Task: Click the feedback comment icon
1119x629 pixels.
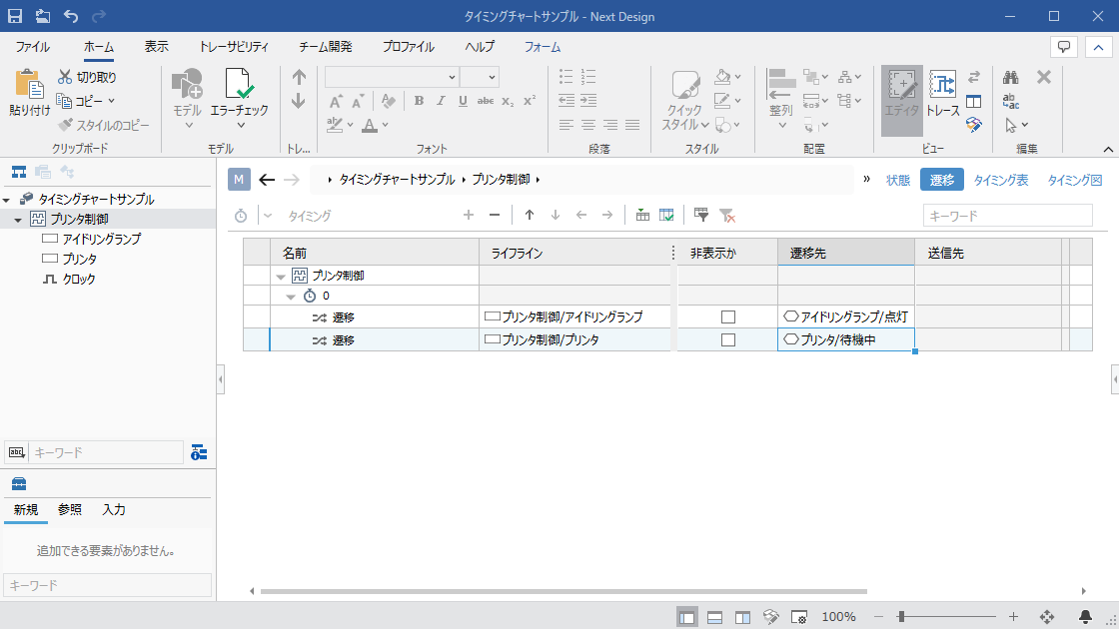Action: [x=1064, y=47]
